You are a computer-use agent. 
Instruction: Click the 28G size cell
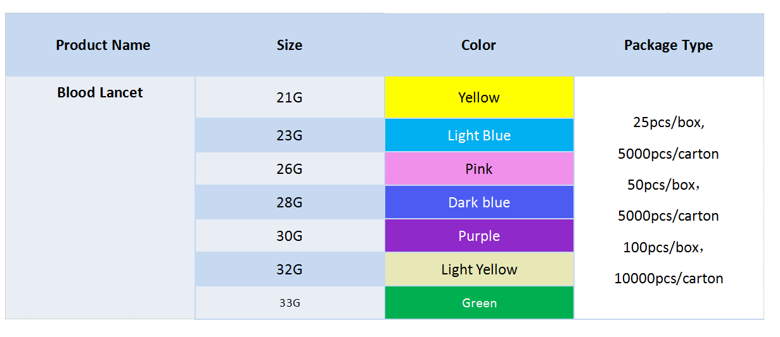point(290,202)
